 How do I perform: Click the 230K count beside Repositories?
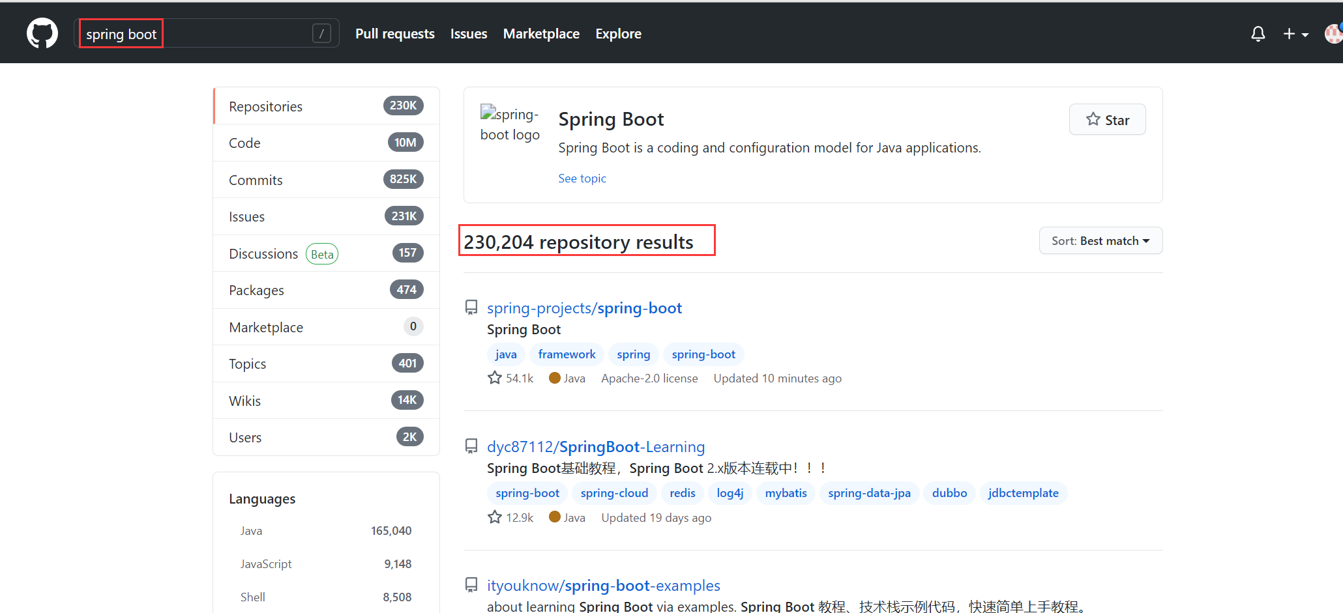[x=403, y=106]
